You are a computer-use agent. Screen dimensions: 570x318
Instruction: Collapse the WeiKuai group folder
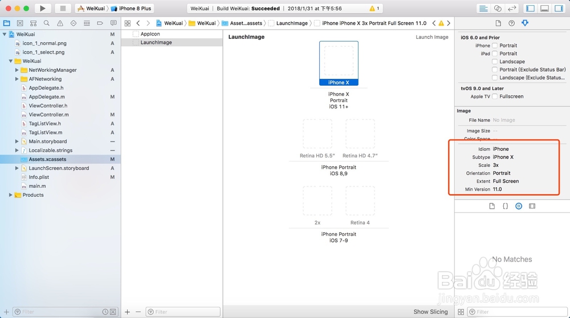10,61
